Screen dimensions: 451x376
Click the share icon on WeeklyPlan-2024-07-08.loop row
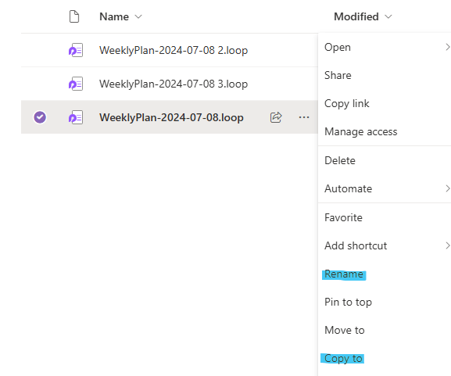pyautogui.click(x=276, y=117)
